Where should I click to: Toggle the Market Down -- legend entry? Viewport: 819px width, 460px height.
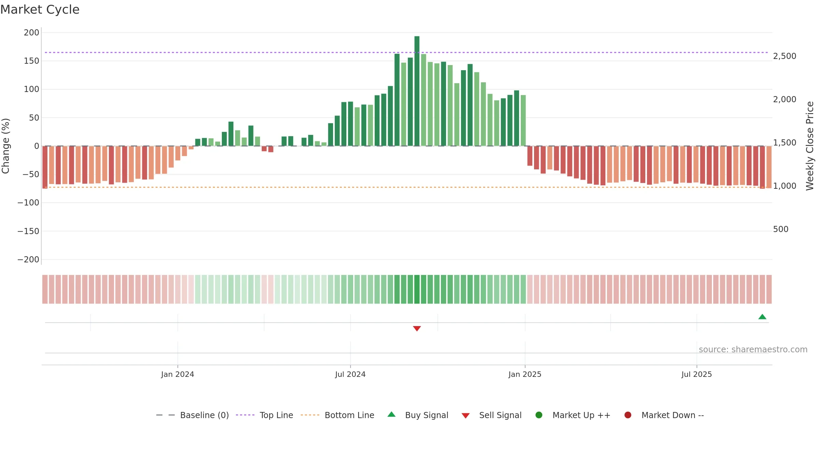(664, 415)
